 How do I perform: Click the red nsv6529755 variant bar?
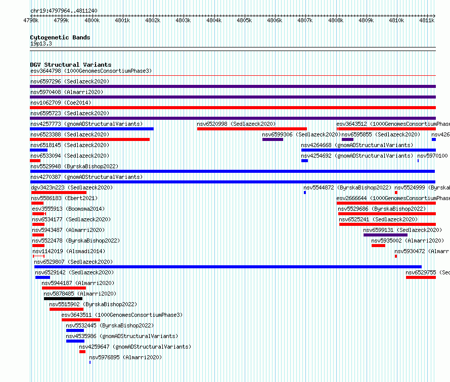coord(421,277)
